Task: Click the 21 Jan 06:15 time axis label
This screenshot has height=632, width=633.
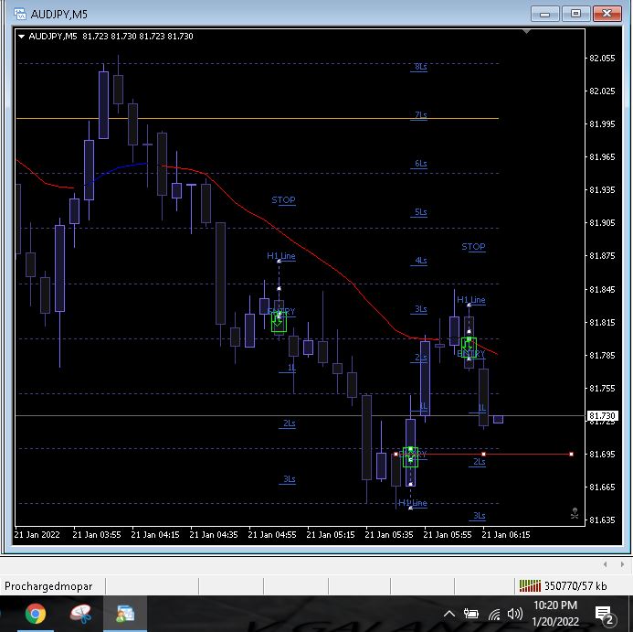Action: click(x=506, y=534)
